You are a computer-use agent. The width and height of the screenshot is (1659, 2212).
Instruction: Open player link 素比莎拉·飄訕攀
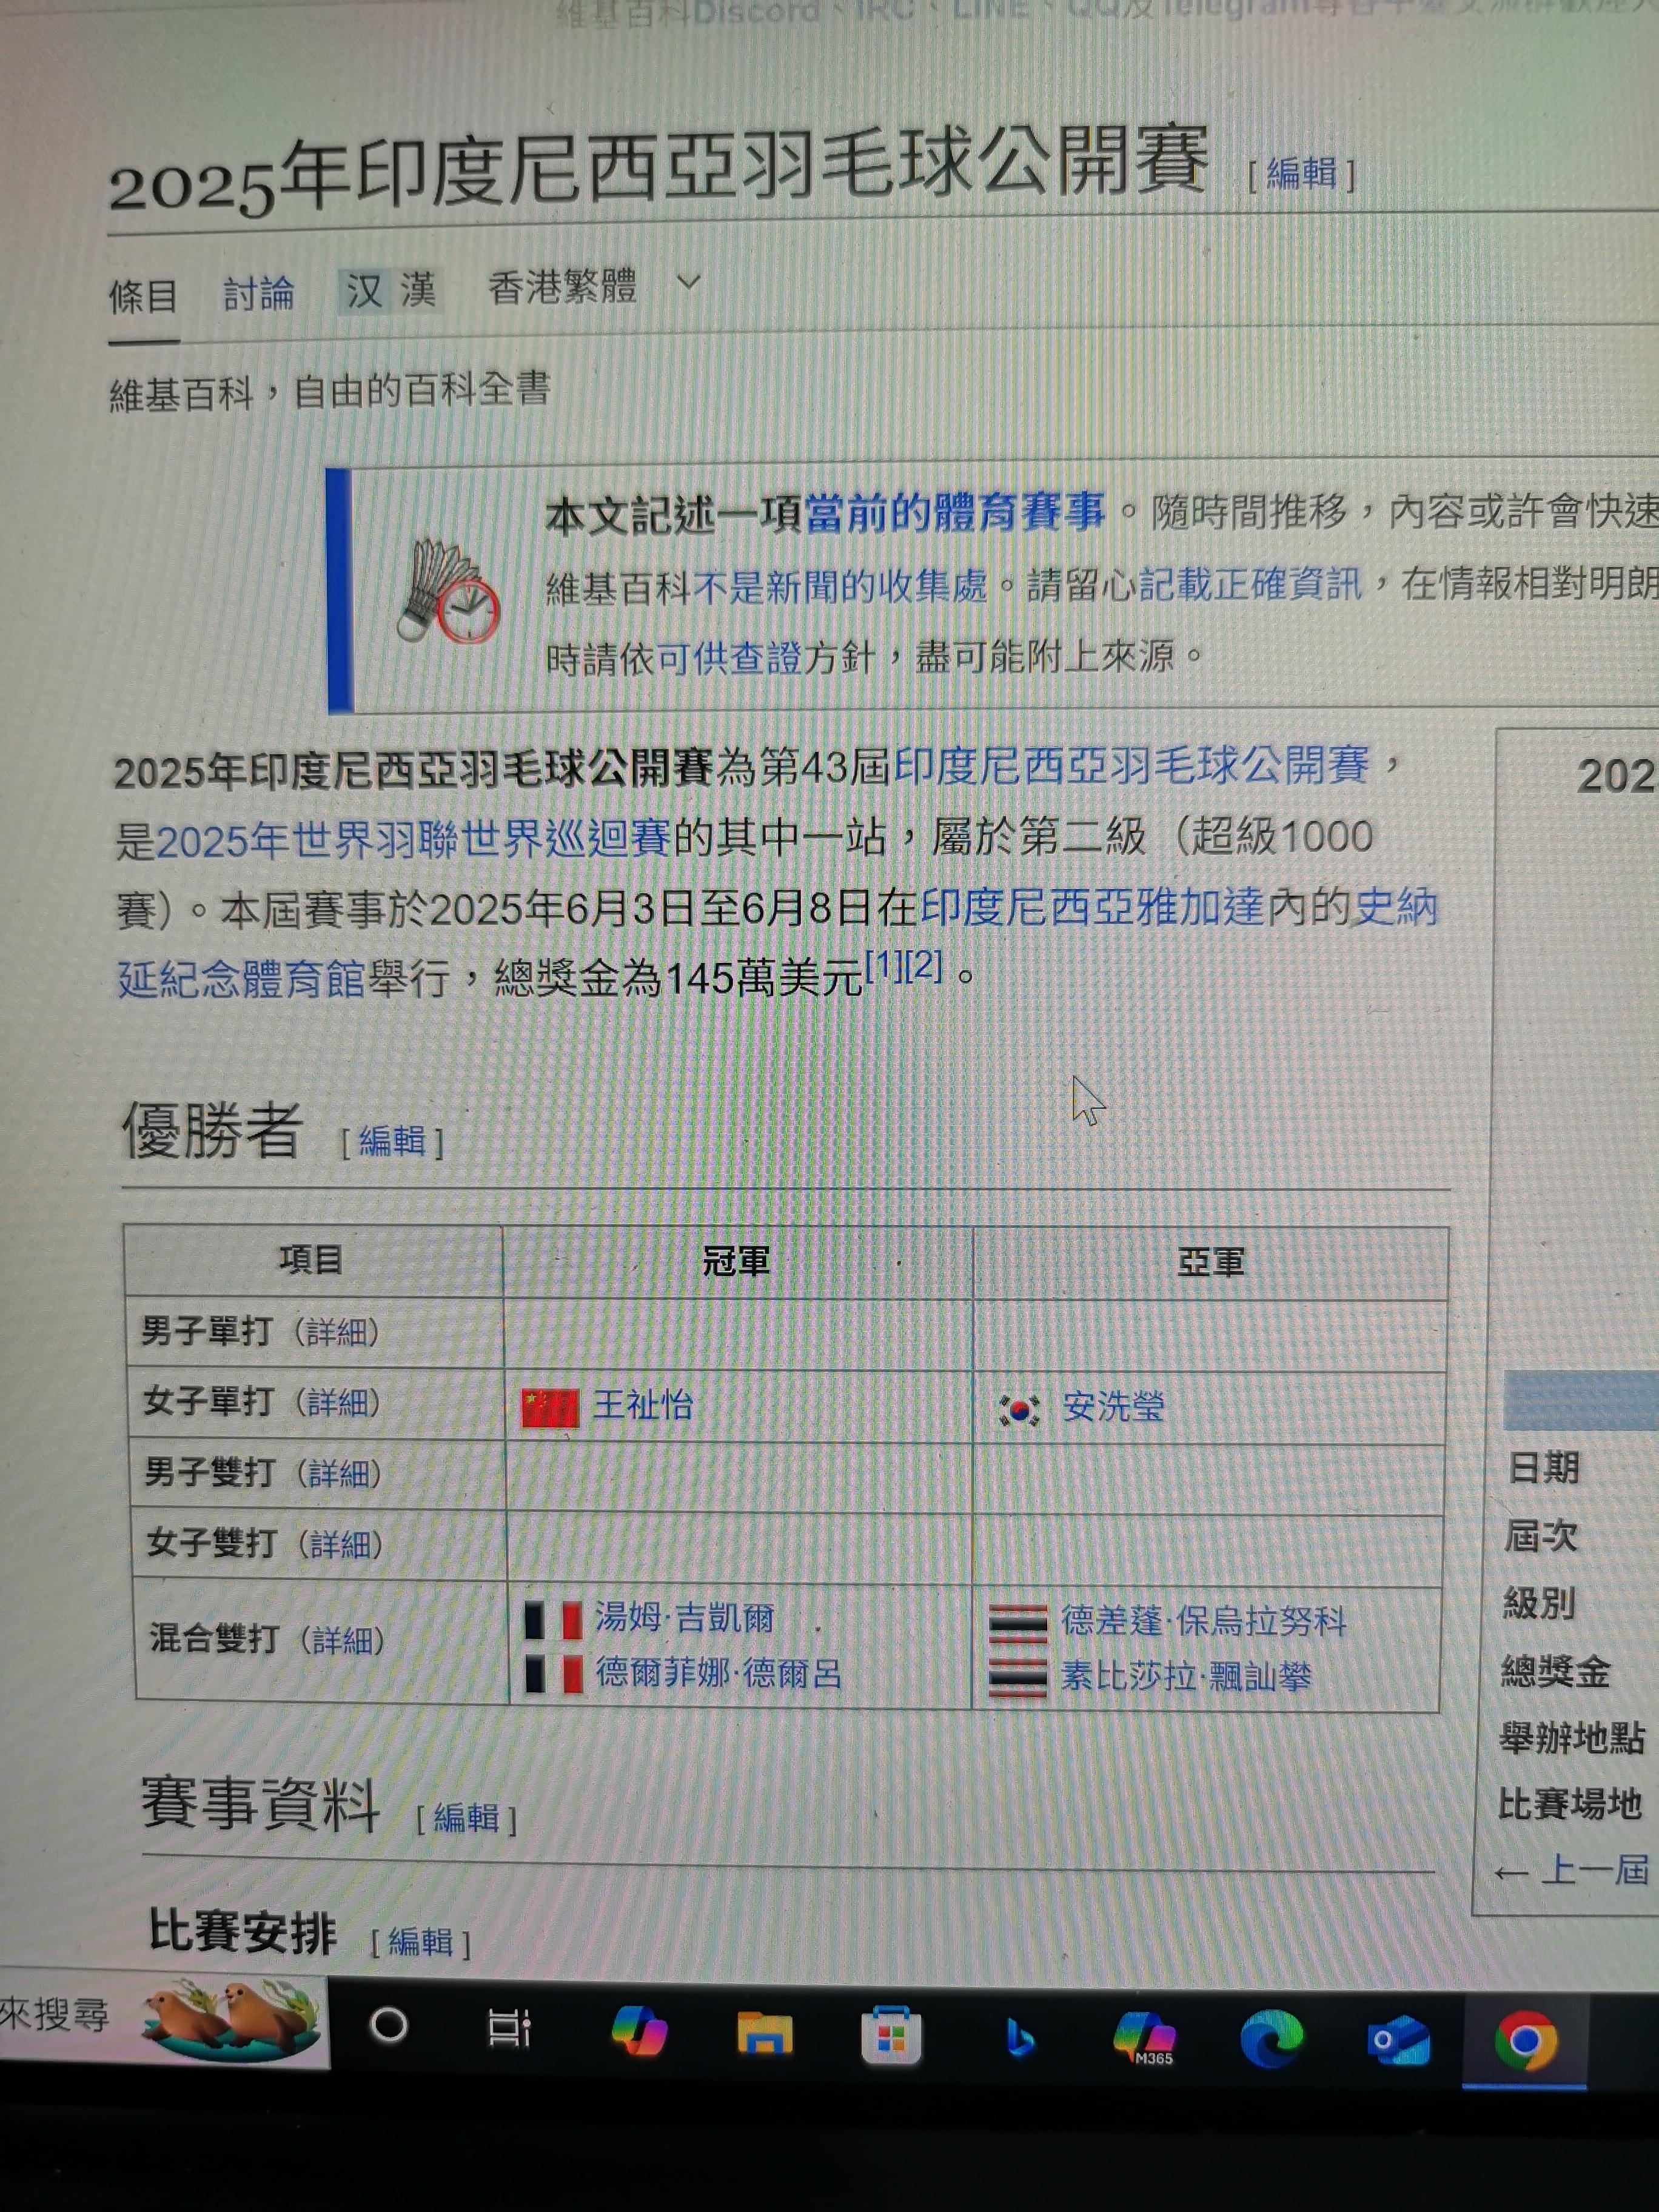[x=1186, y=1676]
